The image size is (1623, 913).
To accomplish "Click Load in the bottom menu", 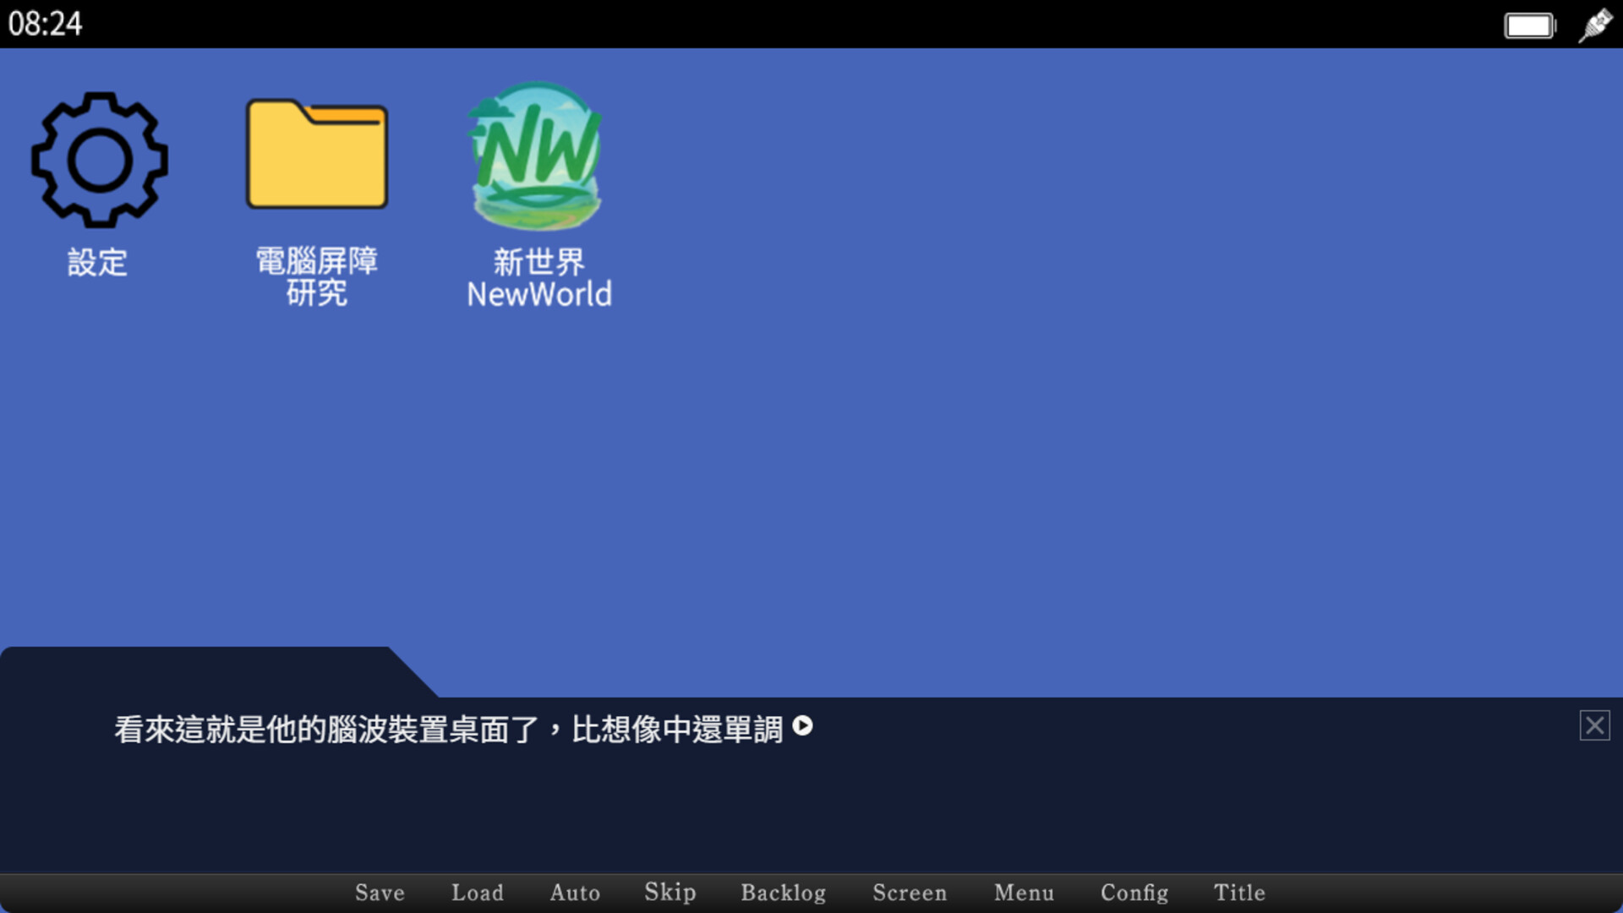I will coord(478,893).
